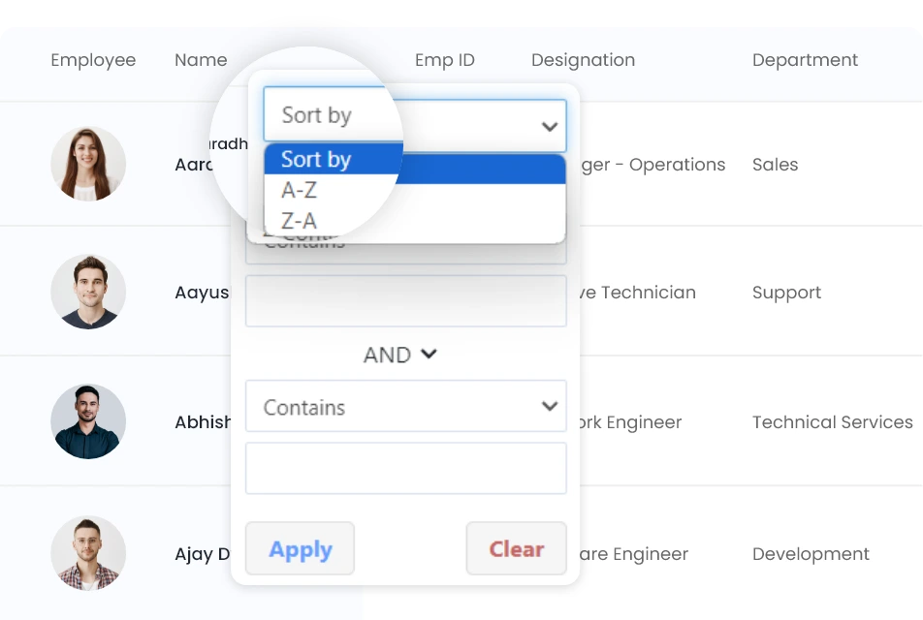Screen dimensions: 923x620
Task: Click the Name column header
Action: point(201,60)
